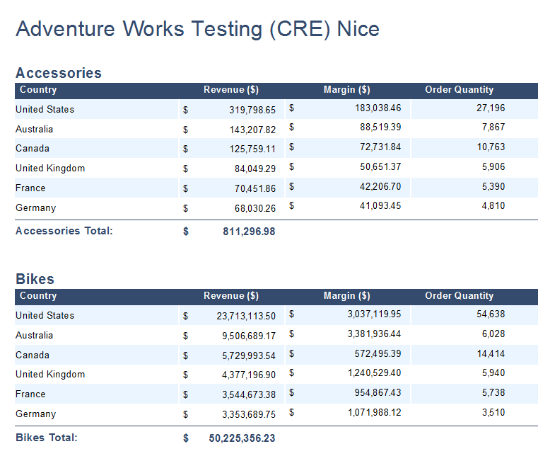Click the Bikes Total amount 50,225,356.23
The width and height of the screenshot is (538, 461).
tap(242, 438)
